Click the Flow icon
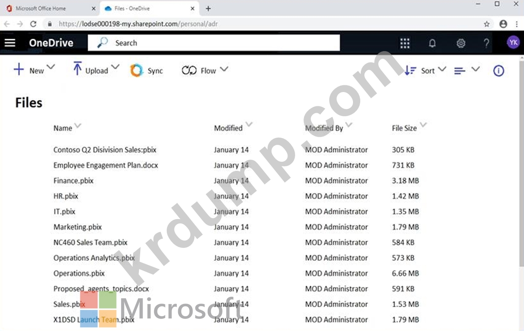524x331 pixels. [x=189, y=71]
